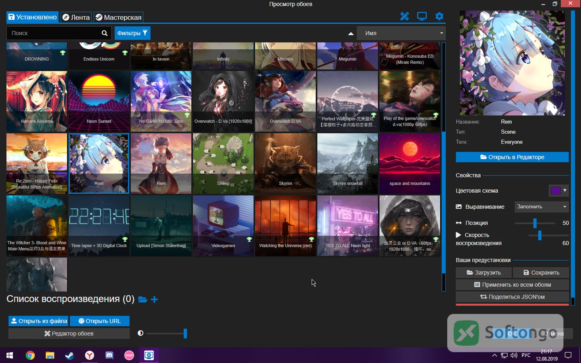This screenshot has height=363, width=581.
Task: Click Открыть из файла button
Action: (39, 321)
